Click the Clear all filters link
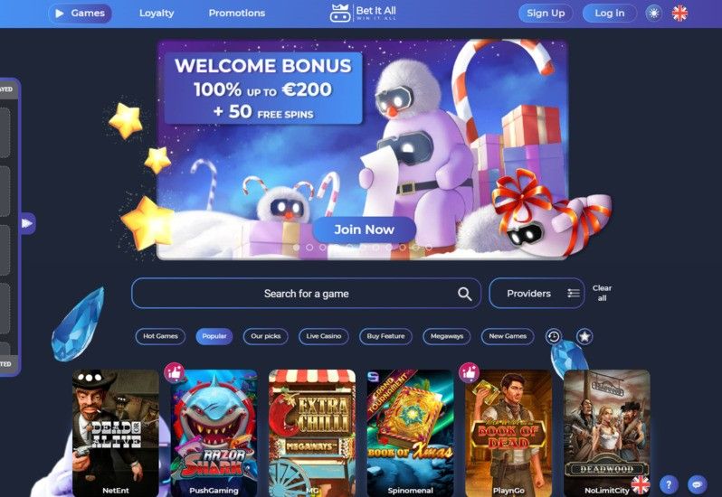Image resolution: width=722 pixels, height=497 pixels. pyautogui.click(x=602, y=293)
